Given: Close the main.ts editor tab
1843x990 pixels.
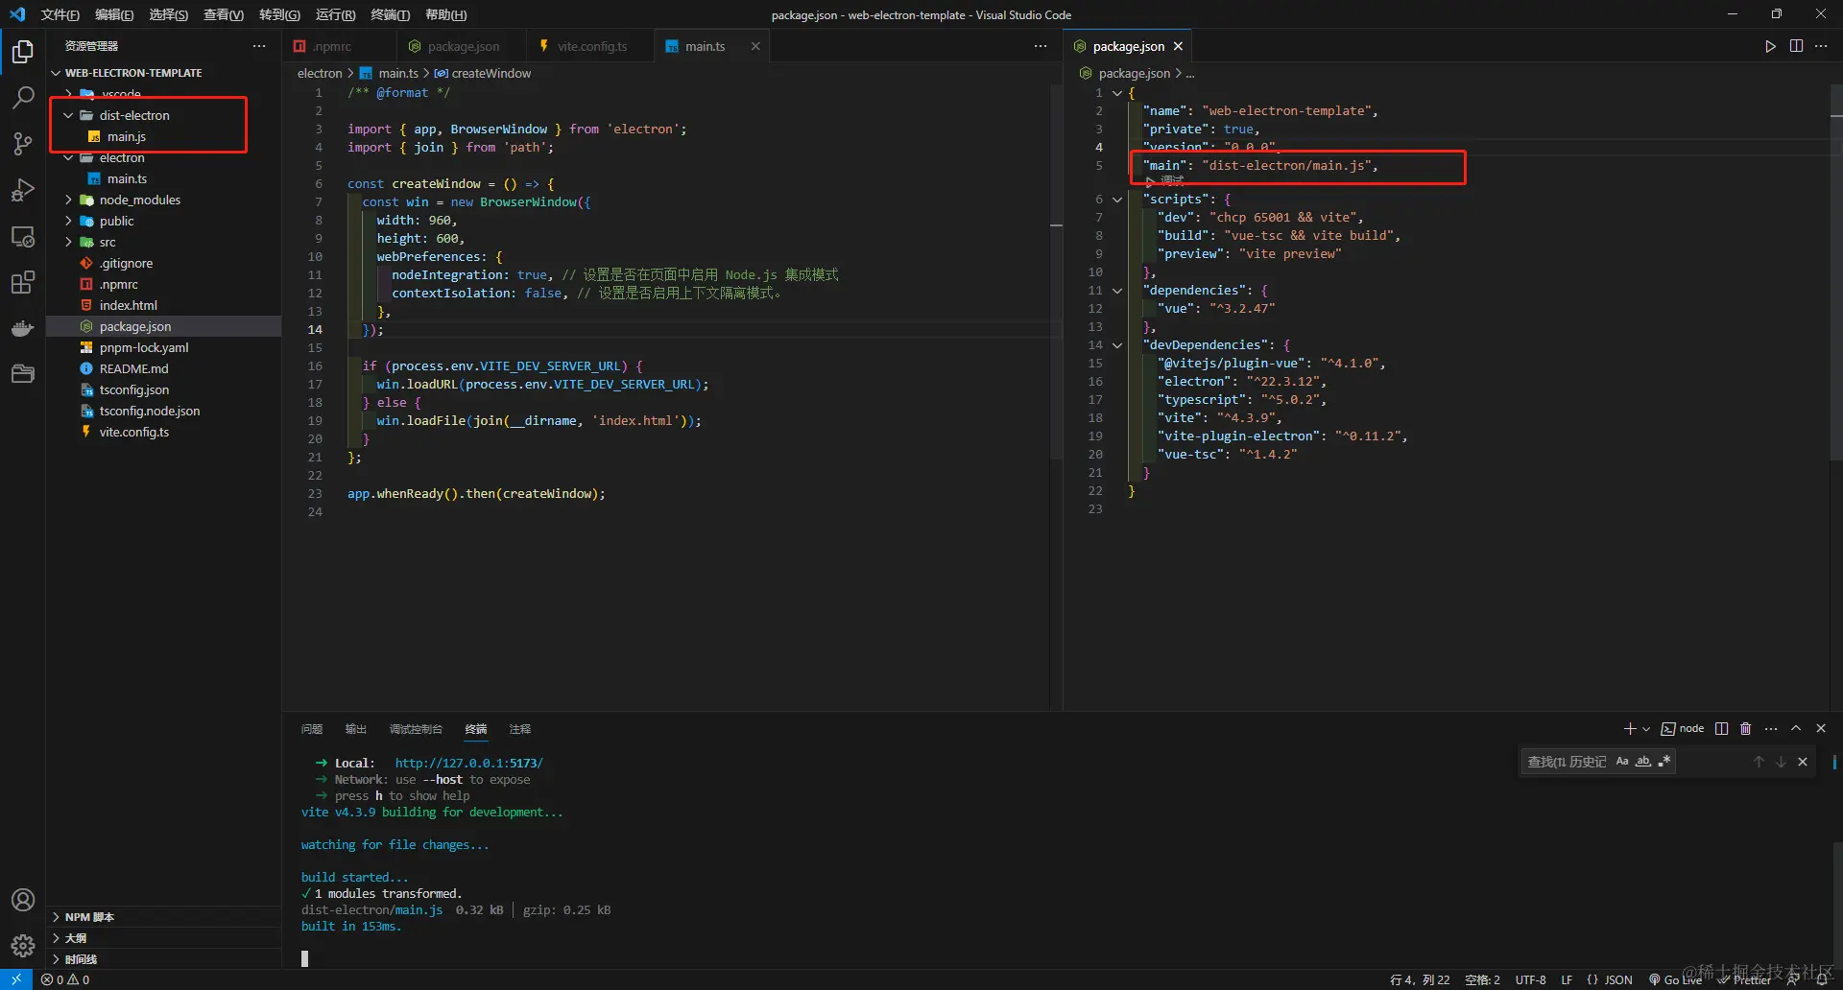Looking at the screenshot, I should [755, 46].
